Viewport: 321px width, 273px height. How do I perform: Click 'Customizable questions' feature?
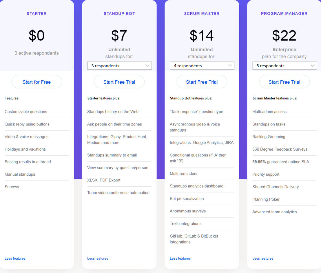tap(26, 112)
